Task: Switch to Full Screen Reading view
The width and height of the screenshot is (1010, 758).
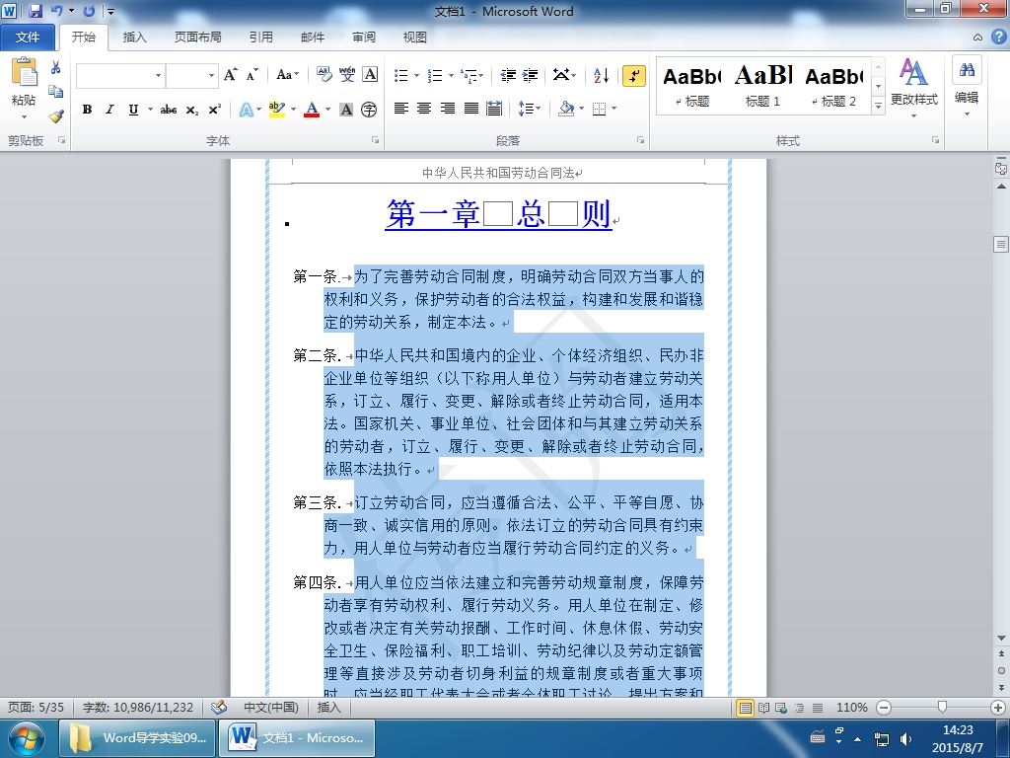Action: (764, 708)
